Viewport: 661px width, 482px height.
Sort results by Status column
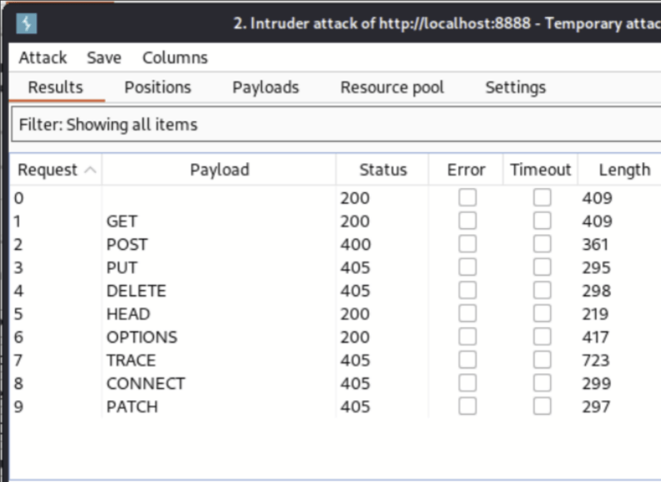[383, 170]
